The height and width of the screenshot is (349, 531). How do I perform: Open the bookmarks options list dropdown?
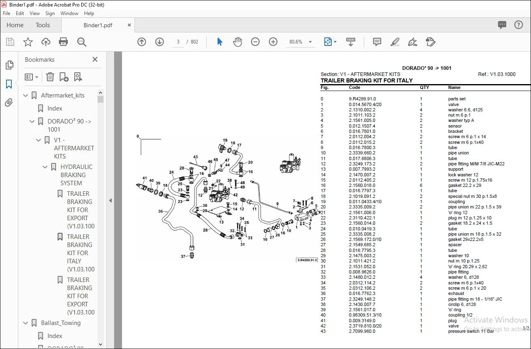point(32,77)
